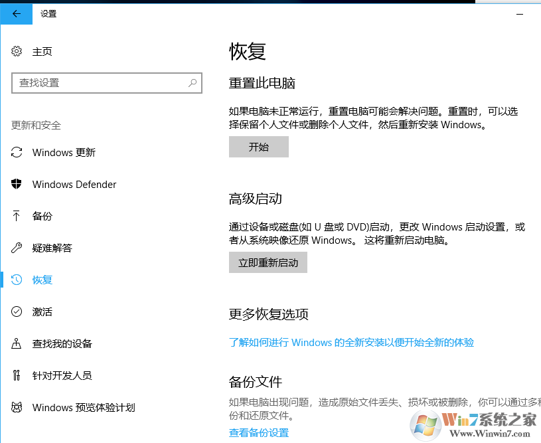The image size is (541, 443).
Task: Follow the 查看备份设置 link
Action: coord(258,432)
